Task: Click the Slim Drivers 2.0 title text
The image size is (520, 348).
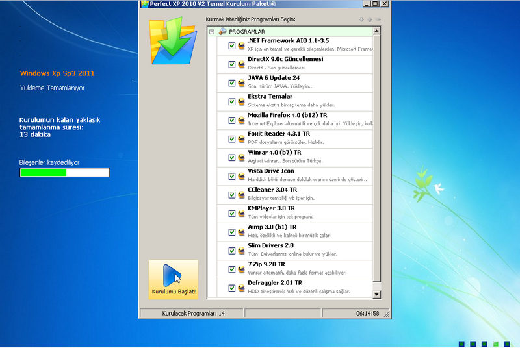Action: tap(270, 245)
